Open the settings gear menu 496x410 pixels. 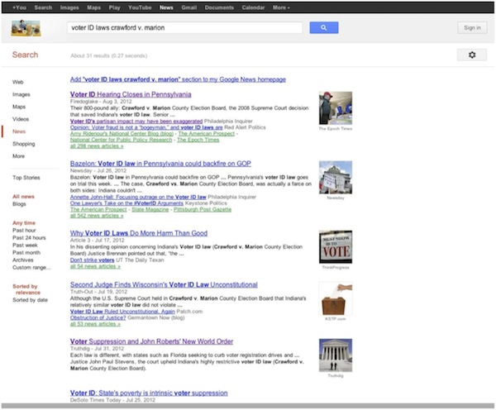point(472,55)
